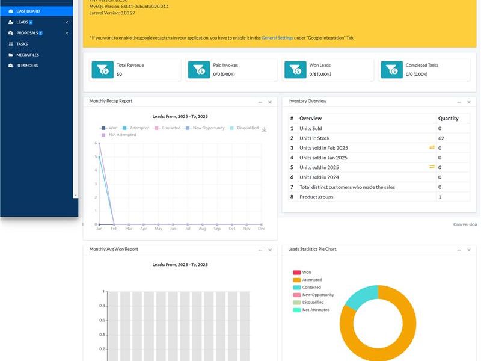Collapse the Inventory Overview panel
Screen dimensions: 481x361
[459, 102]
